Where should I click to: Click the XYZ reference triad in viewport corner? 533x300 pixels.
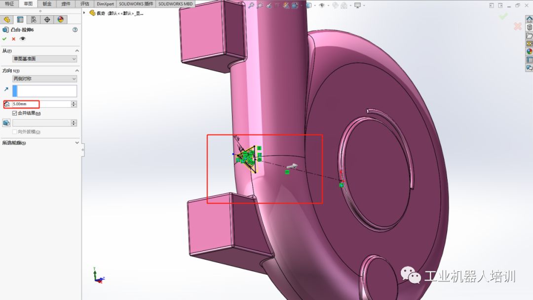pyautogui.click(x=98, y=275)
